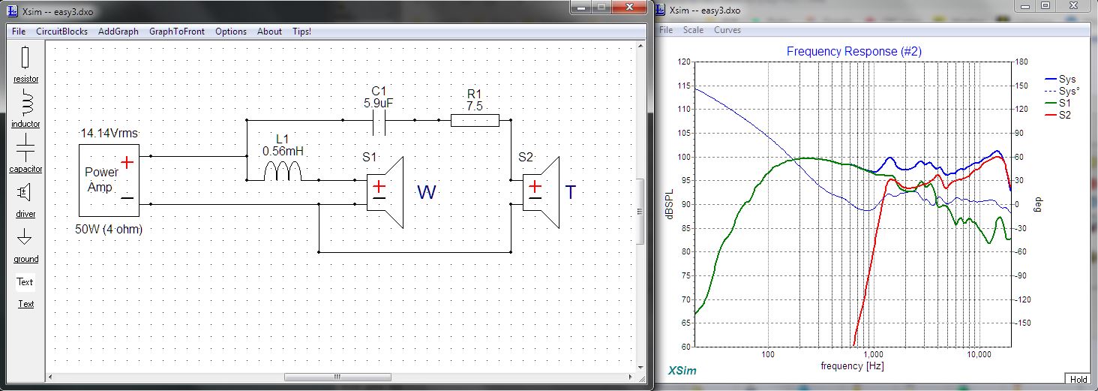Click the 5.9uF capacitor value label
The height and width of the screenshot is (391, 1098).
click(x=379, y=103)
